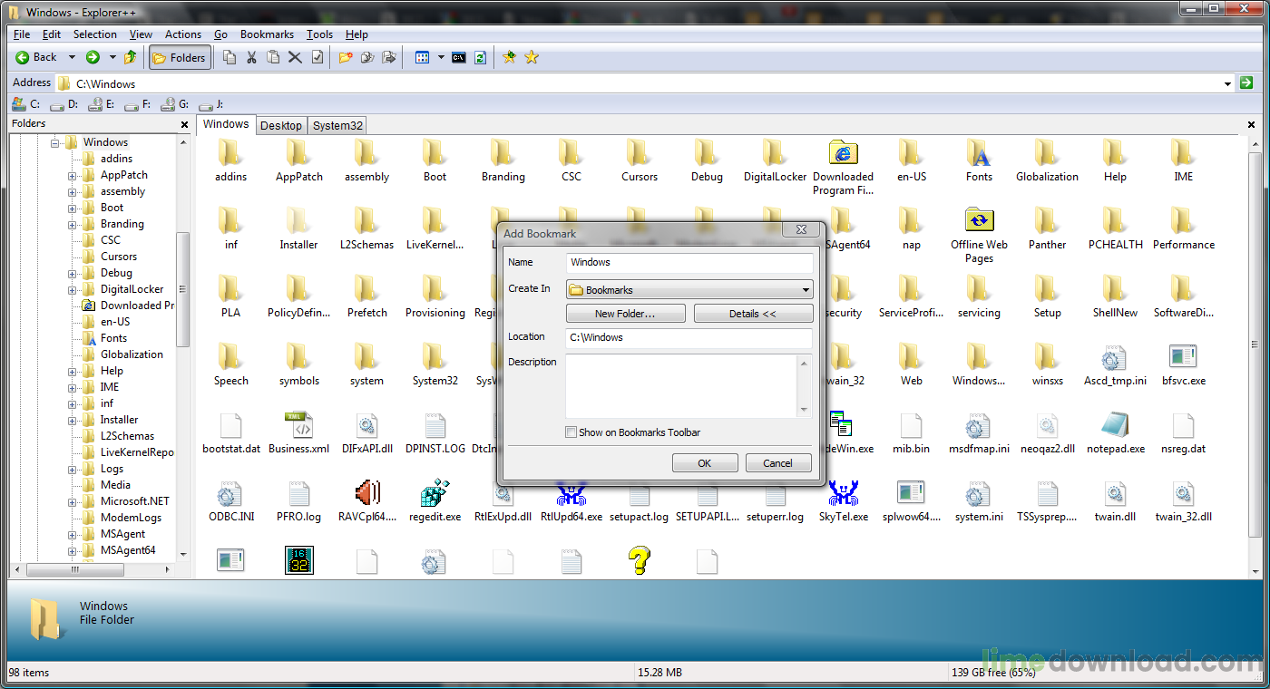
Task: Click the New Folder toolbar icon
Action: 346,57
